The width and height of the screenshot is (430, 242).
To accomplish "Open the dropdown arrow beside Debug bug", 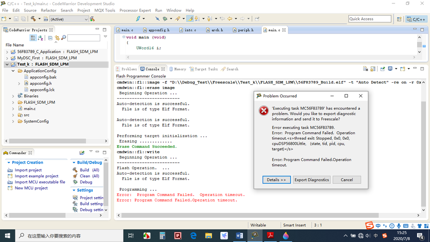I will [x=171, y=19].
